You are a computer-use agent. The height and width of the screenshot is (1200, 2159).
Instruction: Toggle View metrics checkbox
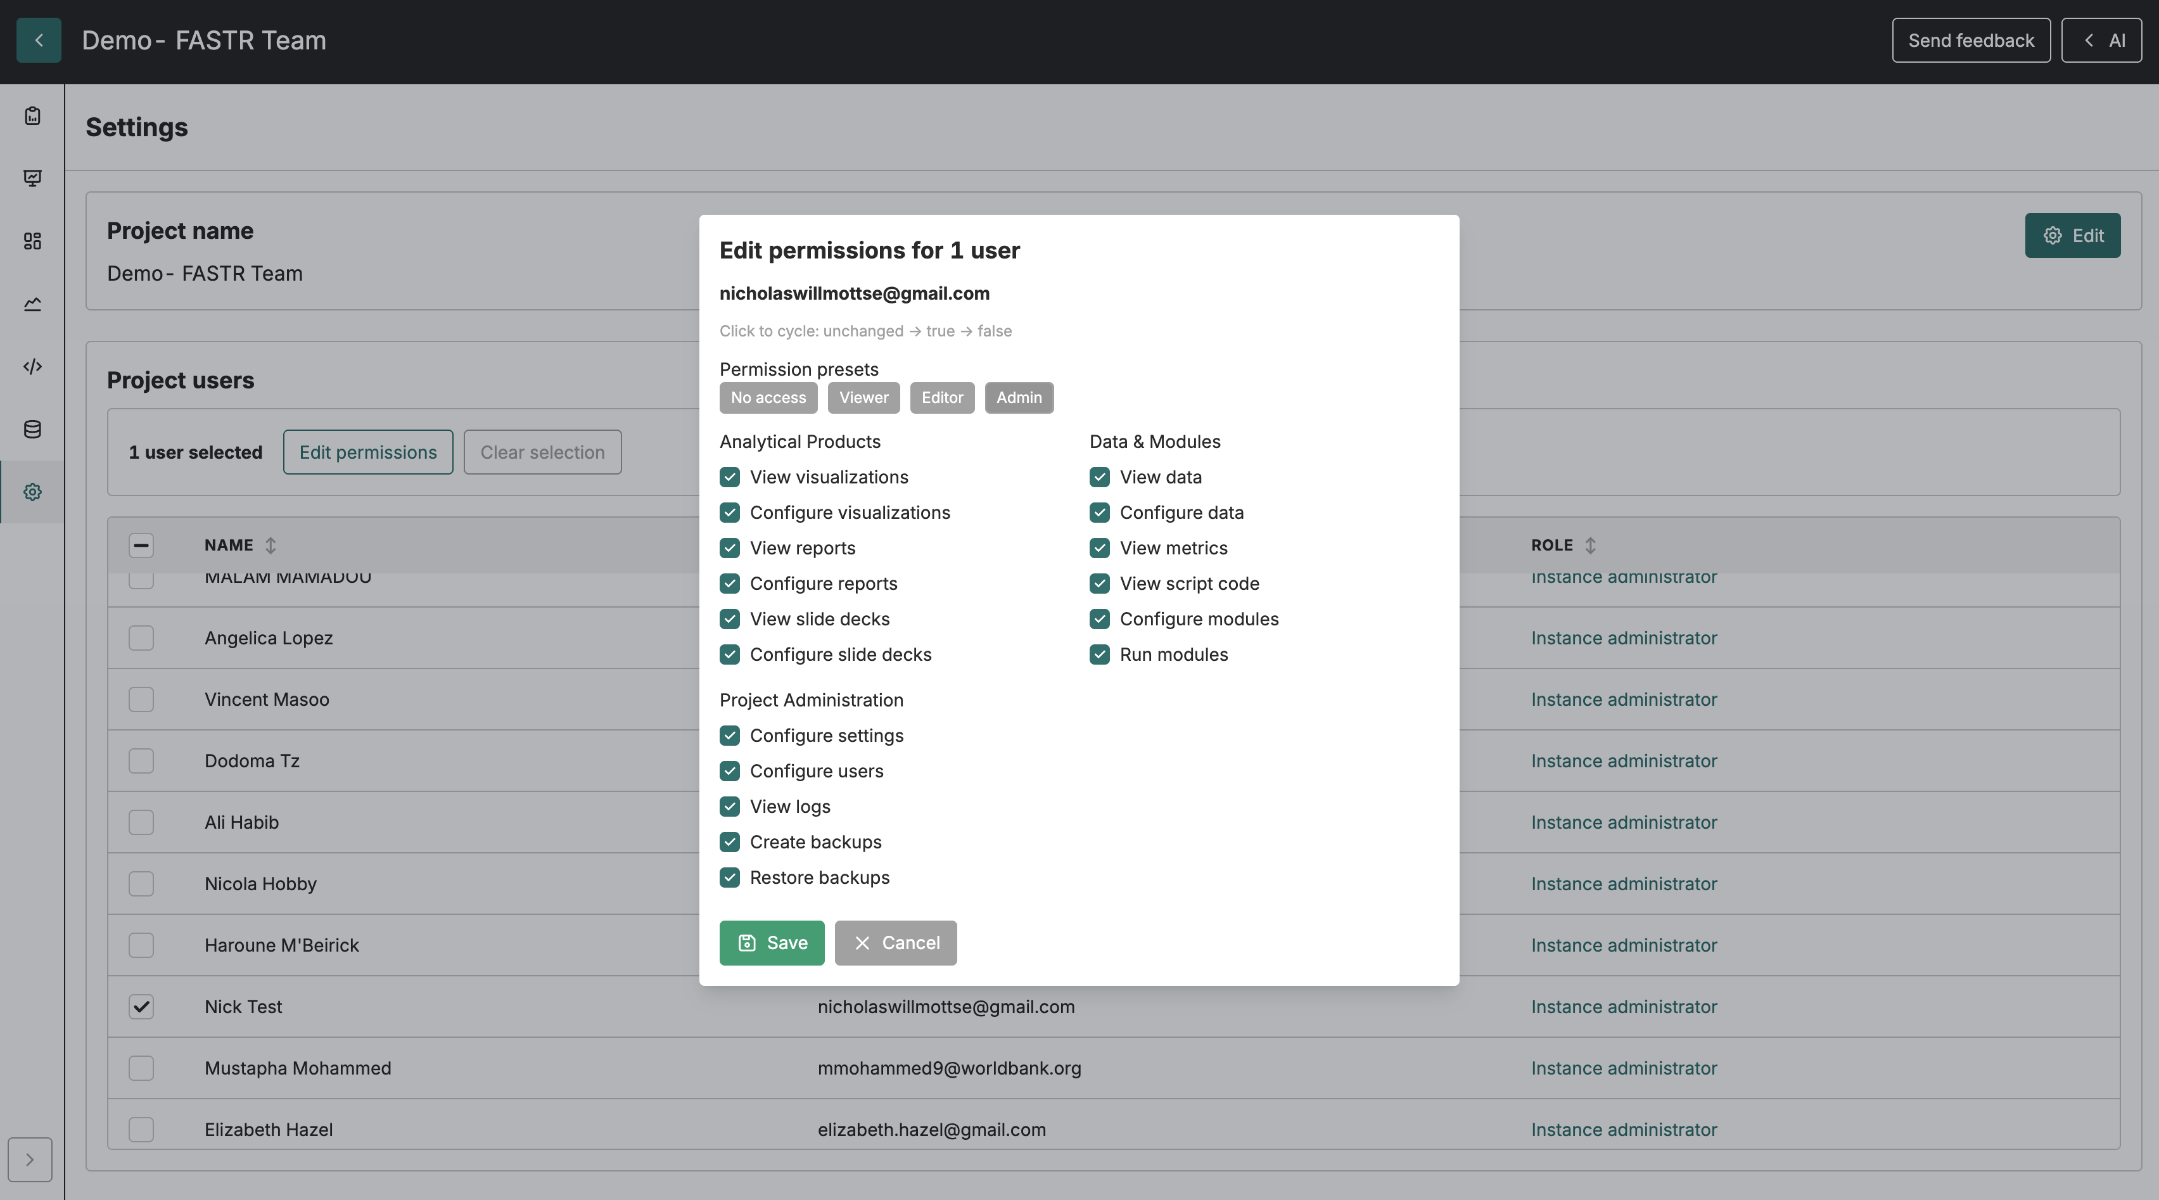coord(1100,548)
